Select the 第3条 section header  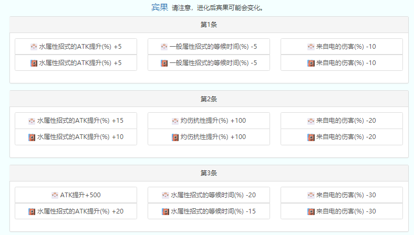pyautogui.click(x=209, y=173)
